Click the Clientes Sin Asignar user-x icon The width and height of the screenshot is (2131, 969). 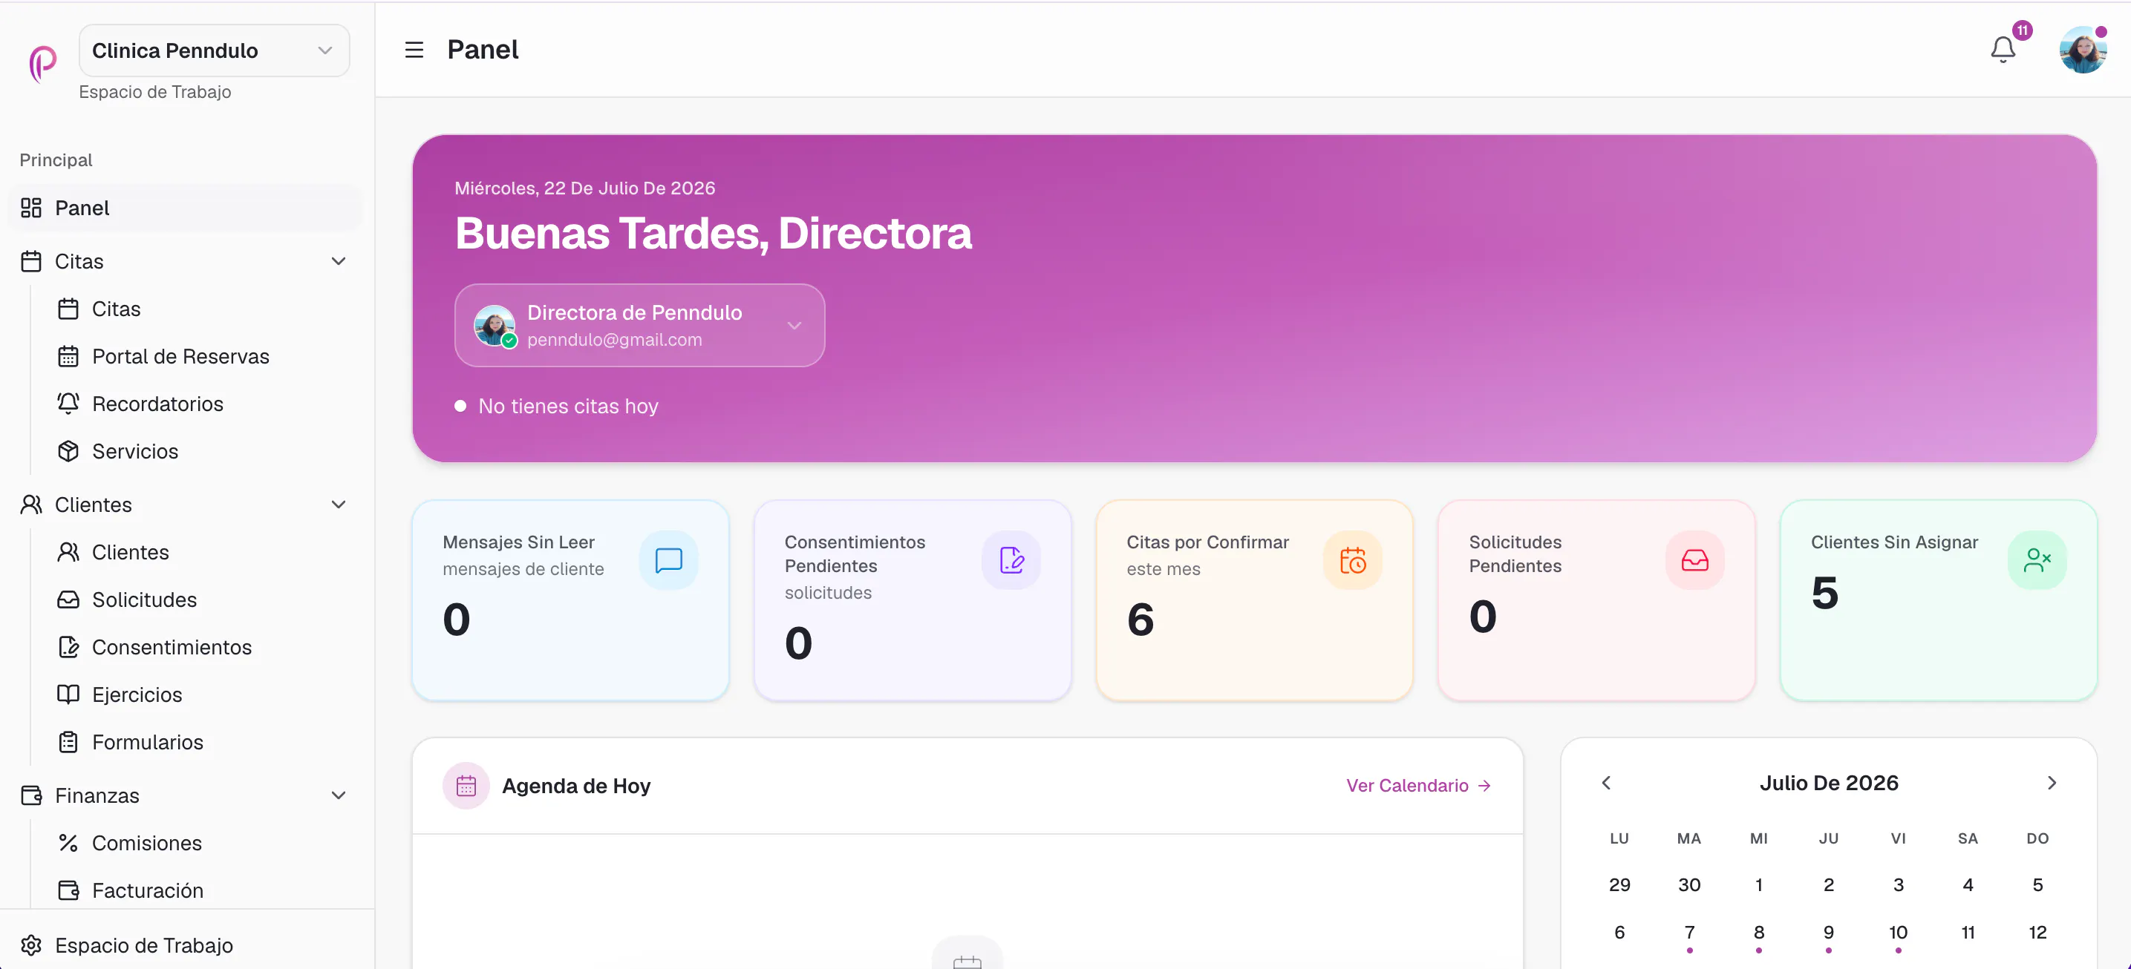click(x=2037, y=559)
